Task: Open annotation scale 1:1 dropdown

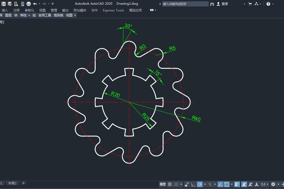Action: [265, 184]
